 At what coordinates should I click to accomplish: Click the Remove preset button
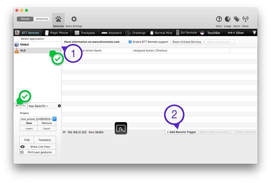coord(47,123)
